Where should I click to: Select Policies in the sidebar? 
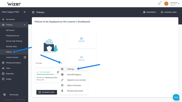tap(9, 52)
